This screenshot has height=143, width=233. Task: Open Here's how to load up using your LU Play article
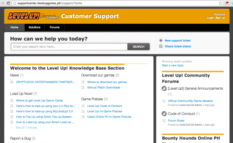[x=46, y=106]
